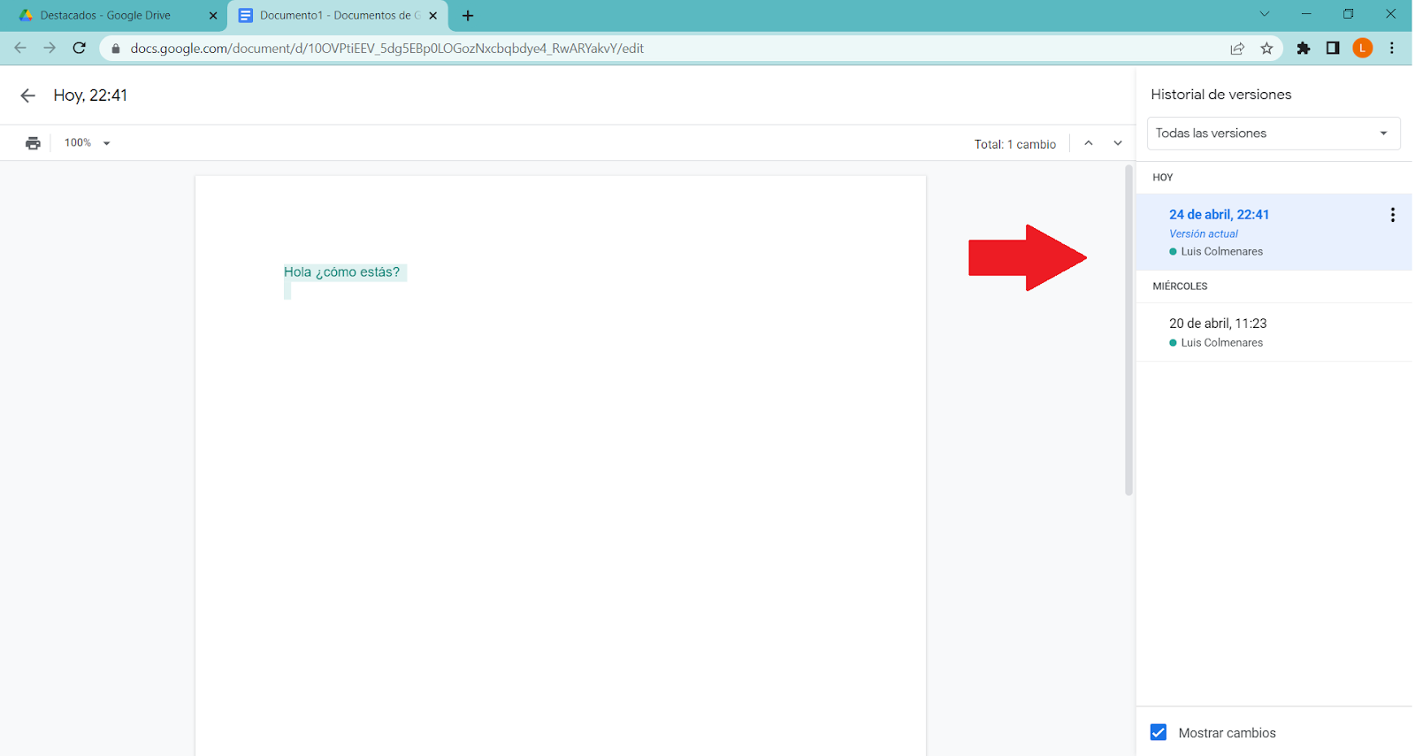Click the Versión actual label
Viewport: 1415px width, 756px height.
click(1203, 234)
